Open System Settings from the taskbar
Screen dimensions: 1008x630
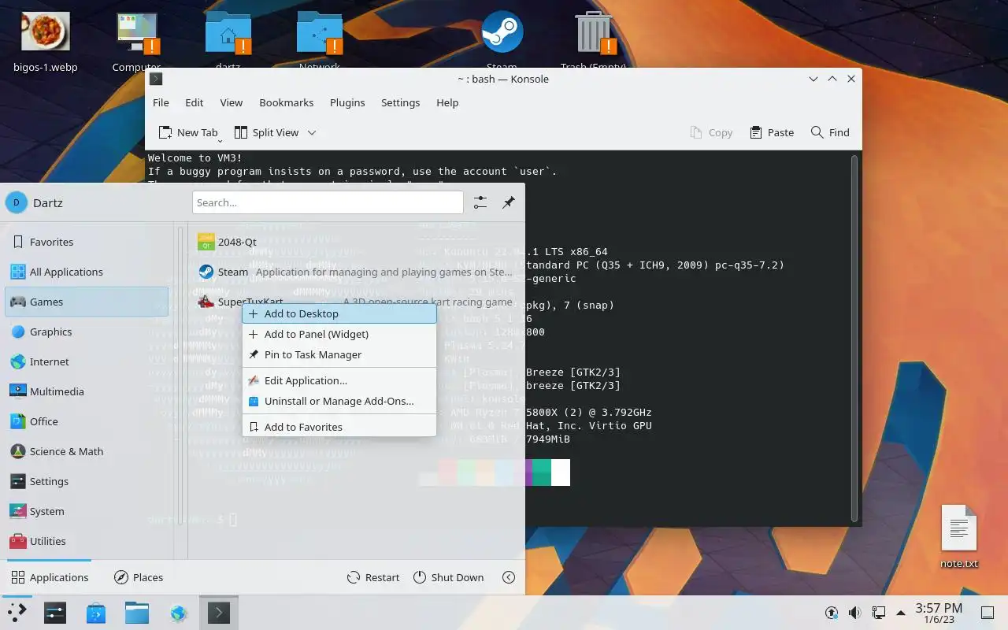coord(55,613)
